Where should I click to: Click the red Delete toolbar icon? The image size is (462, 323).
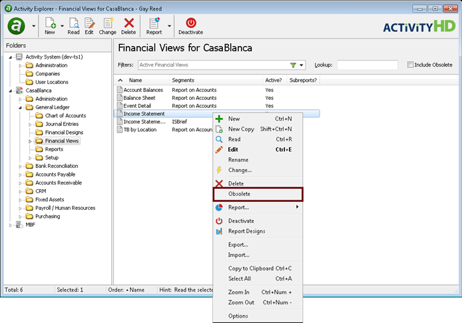pos(128,23)
